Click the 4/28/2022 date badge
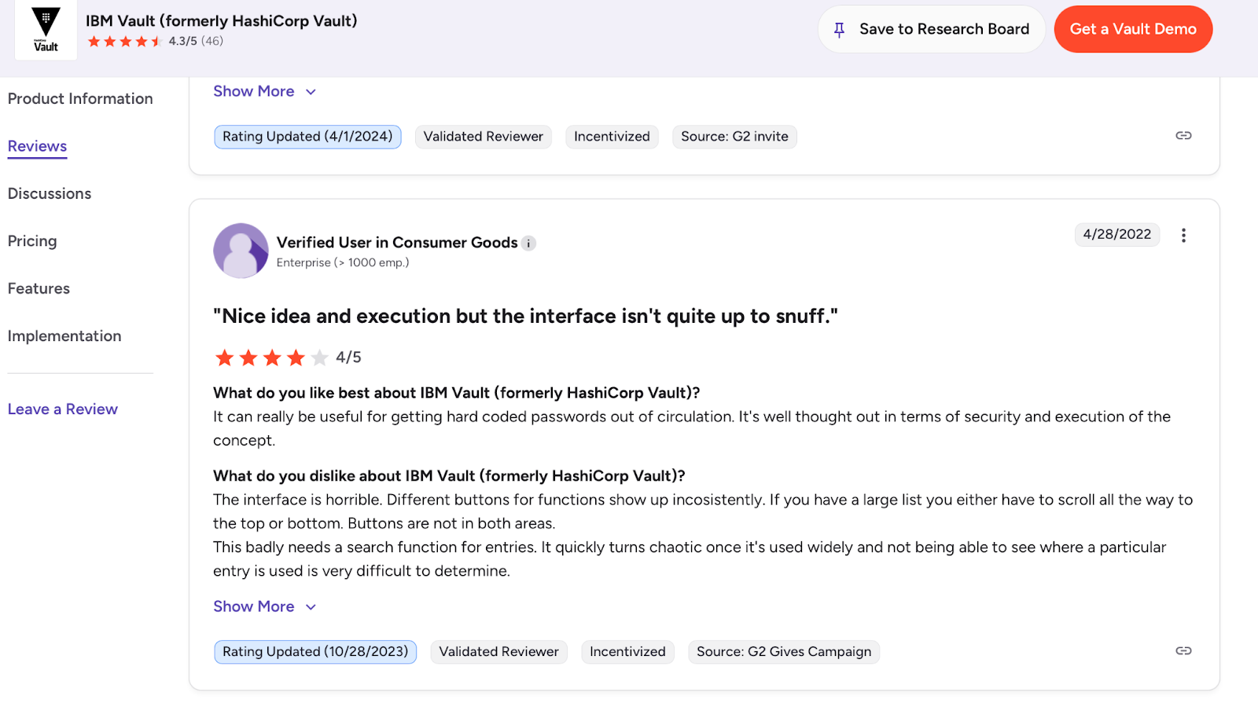Viewport: 1258px width, 707px height. click(x=1116, y=234)
